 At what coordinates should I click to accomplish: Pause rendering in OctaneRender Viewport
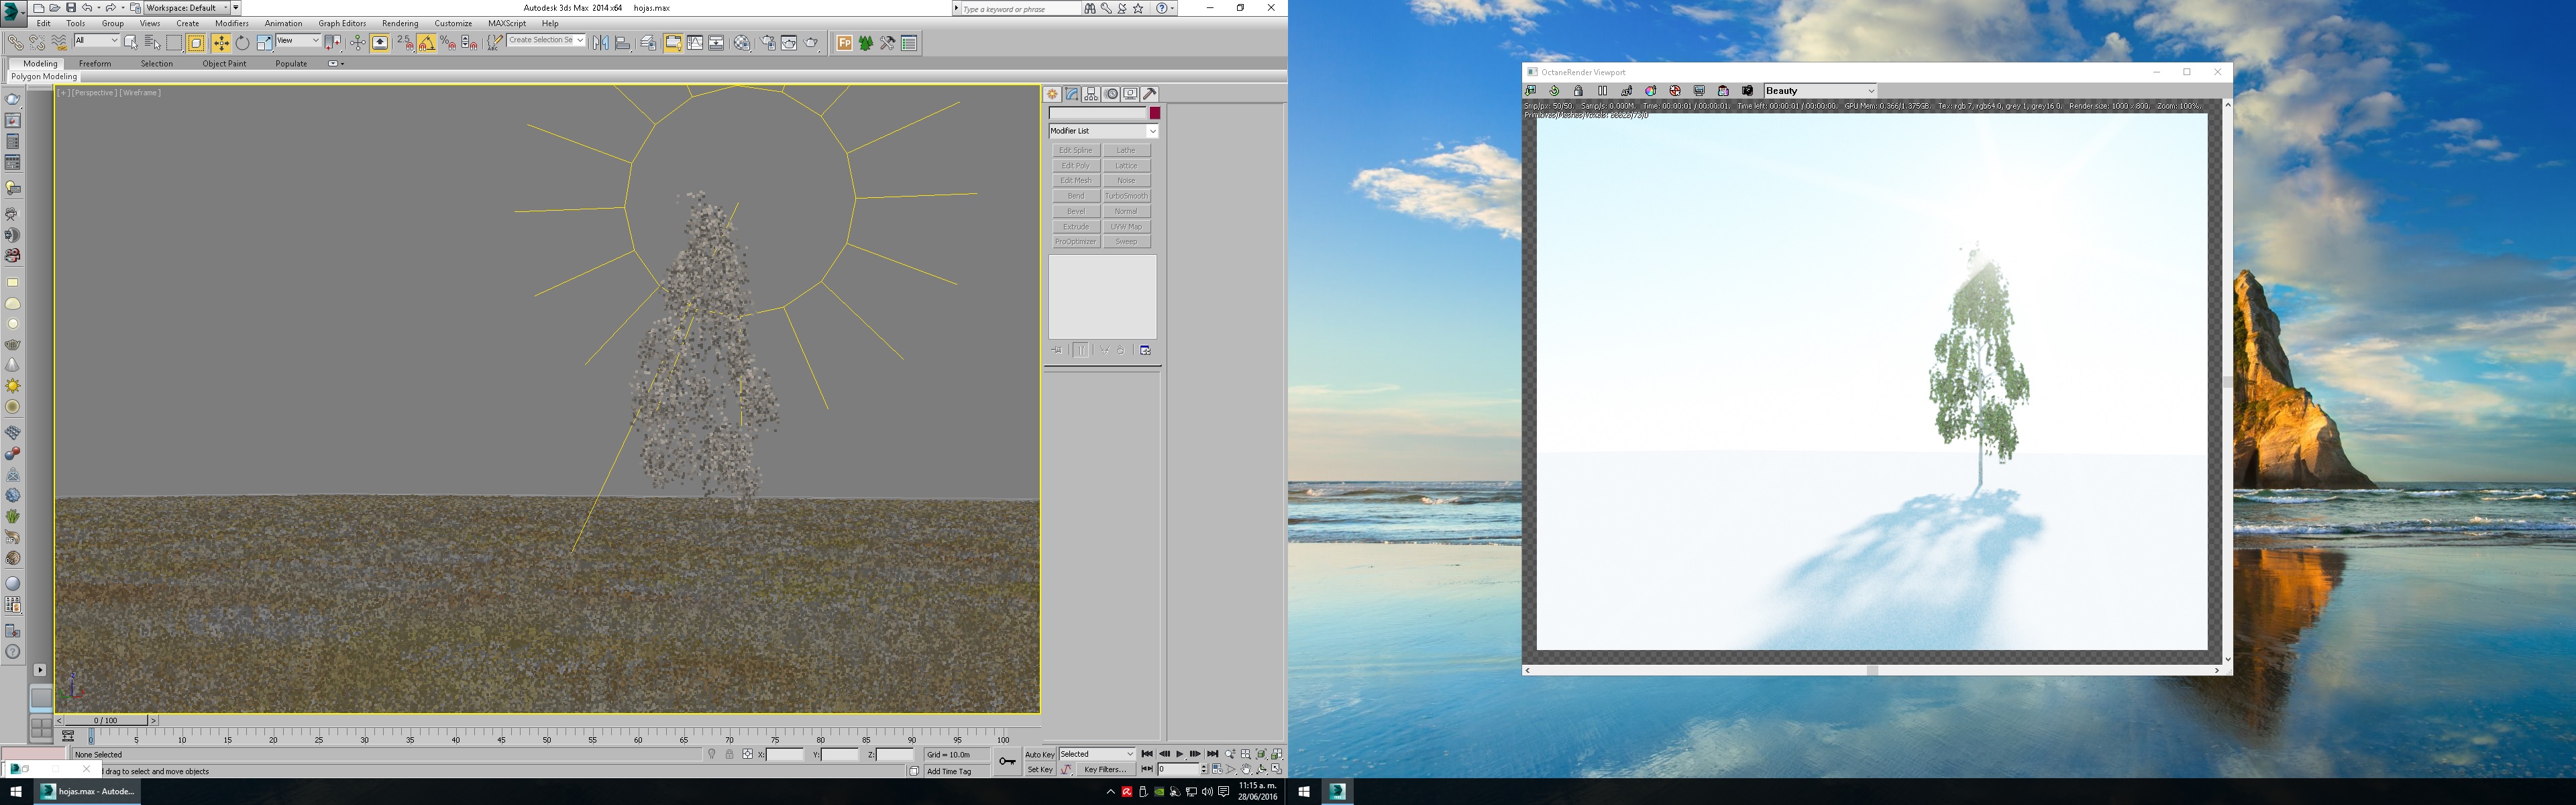1603,91
